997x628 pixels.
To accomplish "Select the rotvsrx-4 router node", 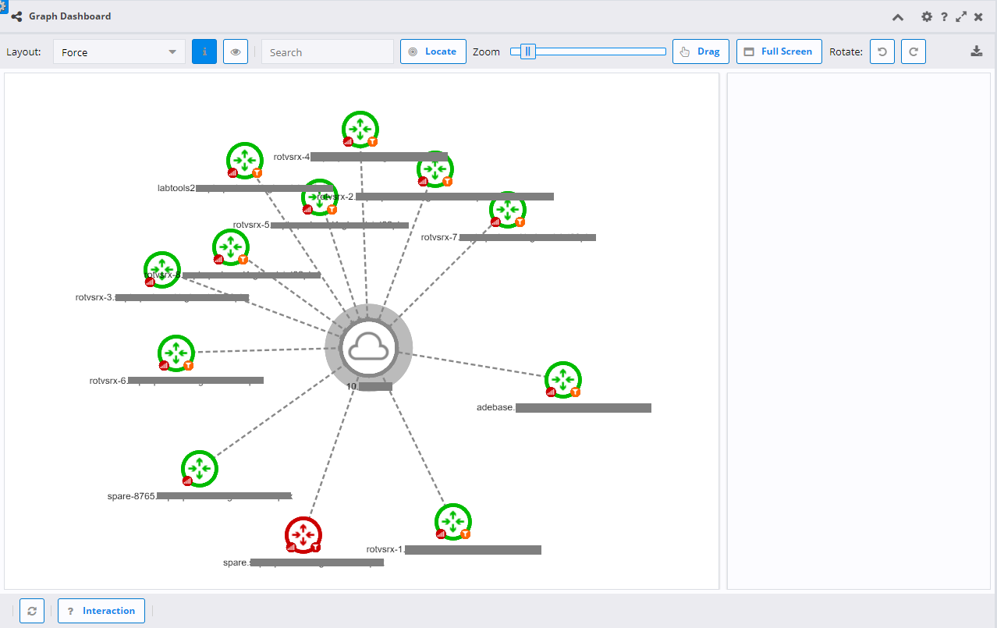I will pyautogui.click(x=360, y=130).
